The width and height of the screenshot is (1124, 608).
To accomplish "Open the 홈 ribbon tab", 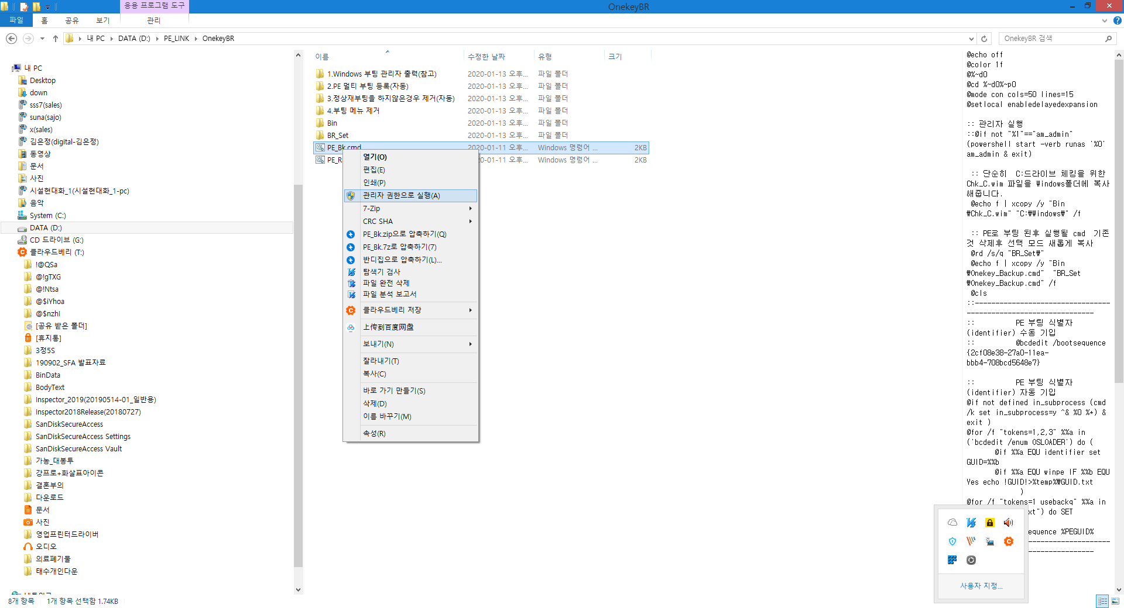I will (x=44, y=20).
